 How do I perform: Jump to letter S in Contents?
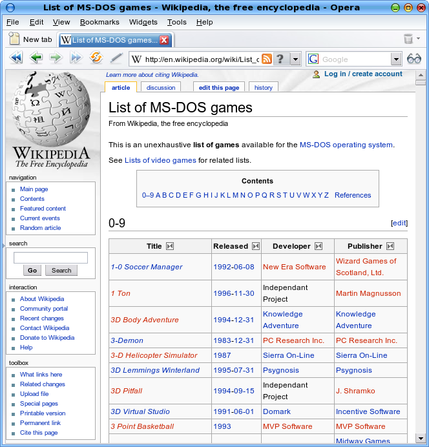278,195
